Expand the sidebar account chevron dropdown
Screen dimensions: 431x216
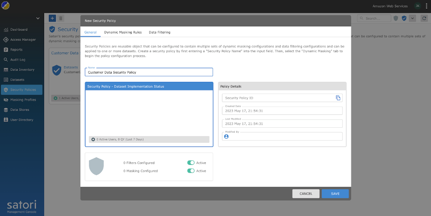[x=38, y=18]
